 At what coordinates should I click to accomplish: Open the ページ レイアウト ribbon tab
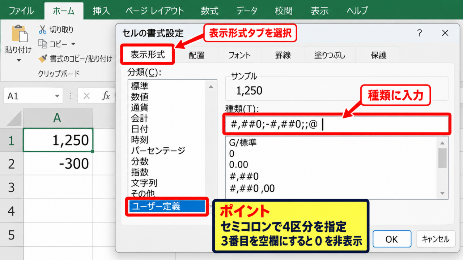click(155, 11)
